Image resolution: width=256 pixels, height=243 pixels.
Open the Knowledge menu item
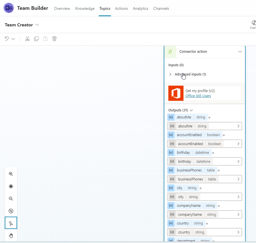85,8
